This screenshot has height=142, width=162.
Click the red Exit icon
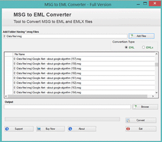coord(128,129)
